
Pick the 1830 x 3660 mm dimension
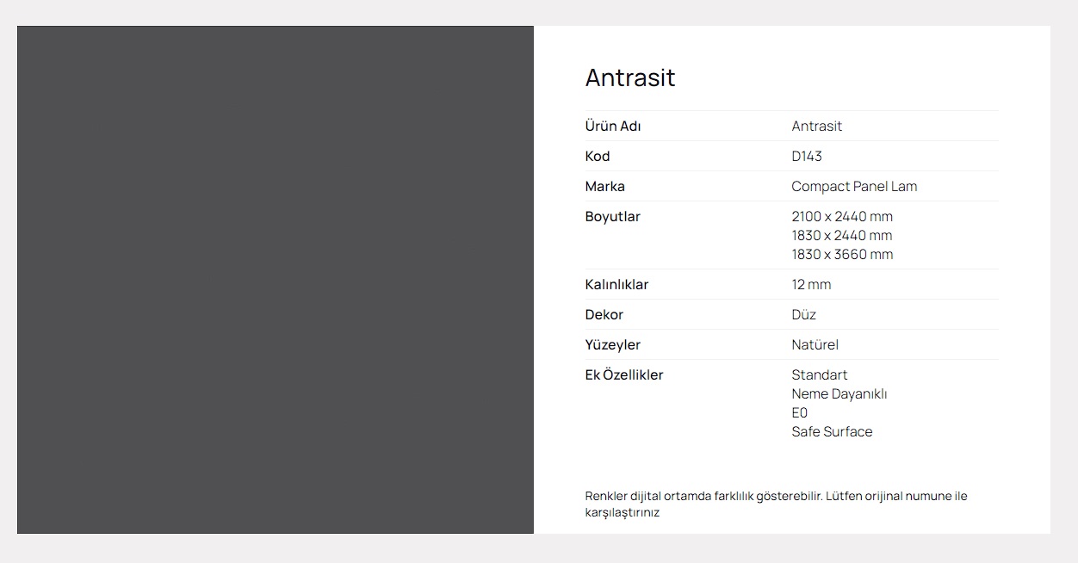click(x=842, y=254)
